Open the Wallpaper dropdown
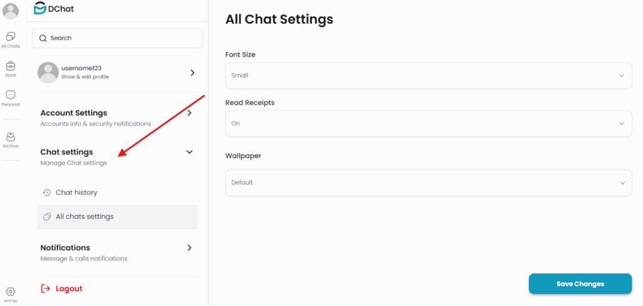This screenshot has height=306, width=643. 428,183
